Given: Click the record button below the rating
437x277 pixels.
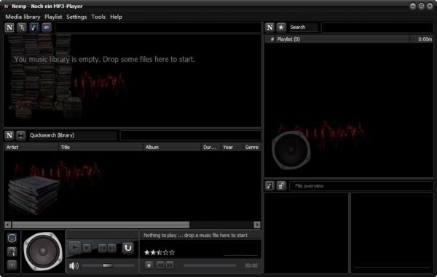Looking at the screenshot, I should click(149, 265).
